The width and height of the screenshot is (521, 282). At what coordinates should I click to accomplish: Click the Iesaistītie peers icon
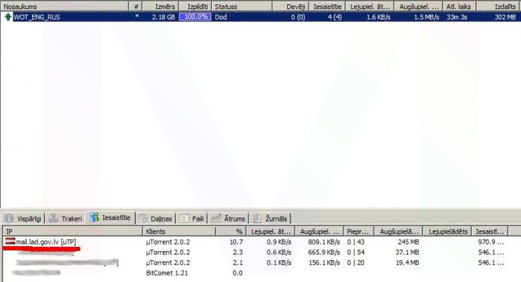(x=94, y=219)
